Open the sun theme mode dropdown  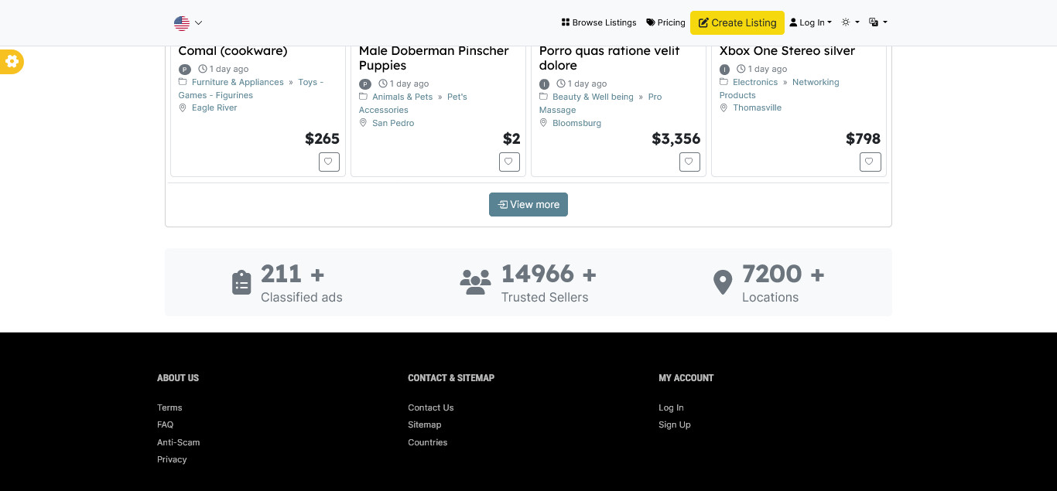pyautogui.click(x=850, y=22)
